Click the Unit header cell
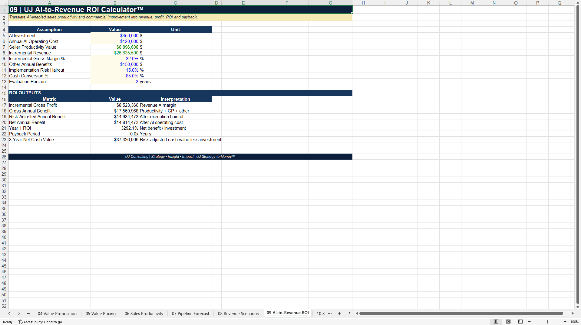Image resolution: width=581 pixels, height=325 pixels. coord(175,30)
